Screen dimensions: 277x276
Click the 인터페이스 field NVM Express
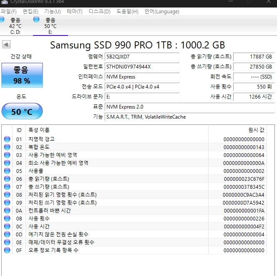[142, 77]
